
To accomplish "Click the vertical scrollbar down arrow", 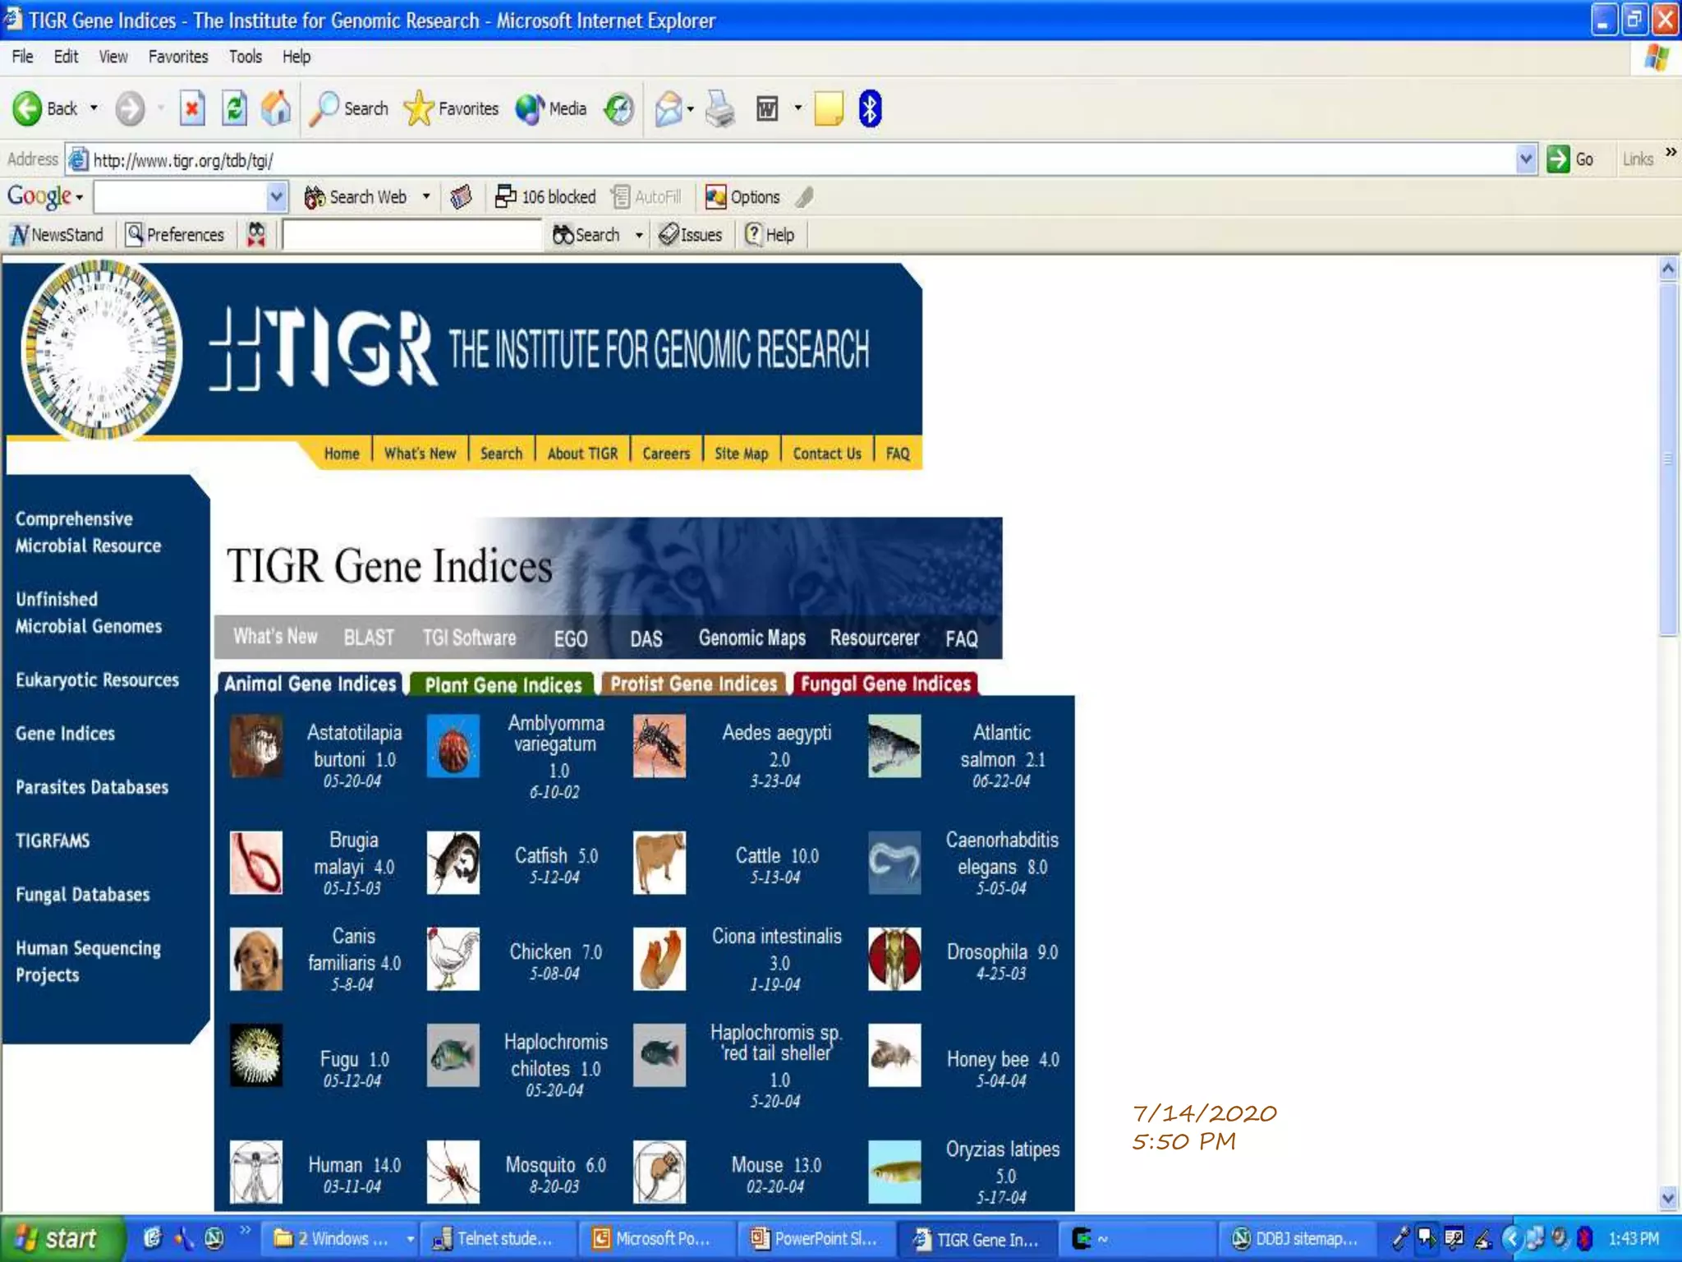I will (1667, 1198).
